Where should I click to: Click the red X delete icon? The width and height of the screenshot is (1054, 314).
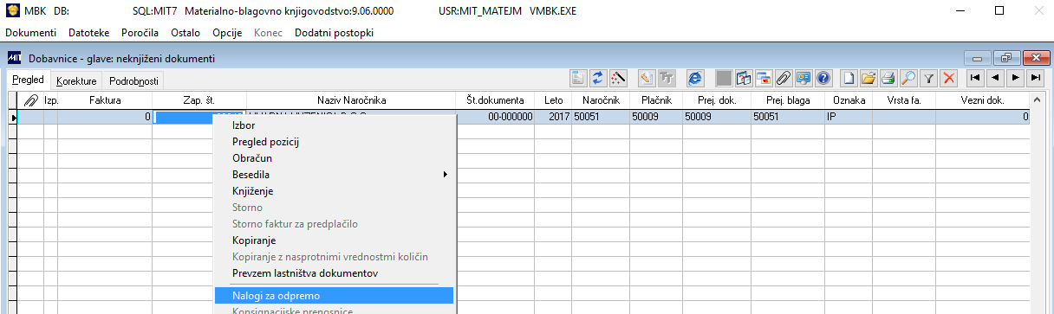[x=948, y=78]
